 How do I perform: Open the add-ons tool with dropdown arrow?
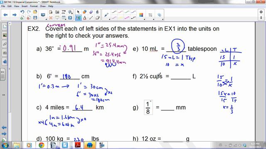(x=70, y=12)
